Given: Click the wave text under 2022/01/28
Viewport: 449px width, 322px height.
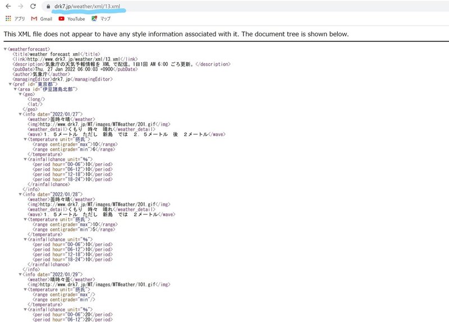Looking at the screenshot, I should (x=101, y=214).
